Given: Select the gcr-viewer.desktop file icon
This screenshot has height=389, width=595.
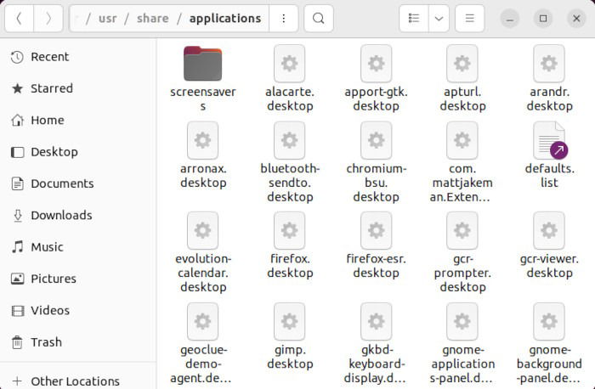Looking at the screenshot, I should coord(549,230).
